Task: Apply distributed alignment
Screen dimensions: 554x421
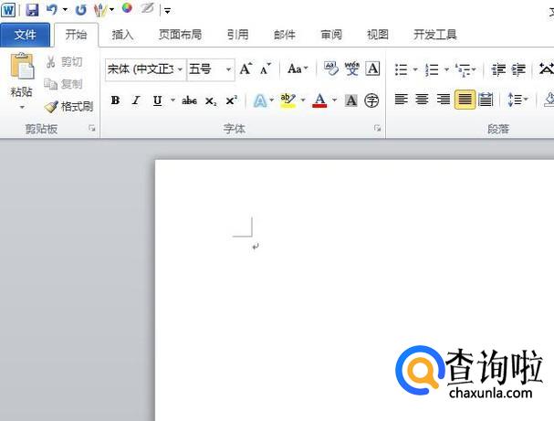Action: click(486, 100)
